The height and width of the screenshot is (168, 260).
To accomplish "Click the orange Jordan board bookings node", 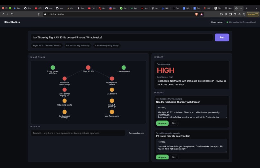I will [x=65, y=112].
